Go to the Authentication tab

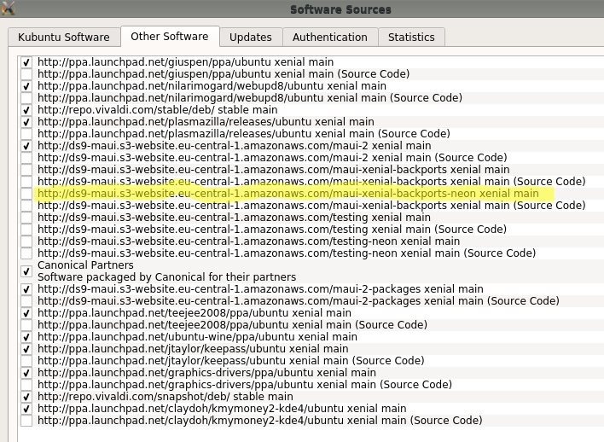pyautogui.click(x=329, y=38)
